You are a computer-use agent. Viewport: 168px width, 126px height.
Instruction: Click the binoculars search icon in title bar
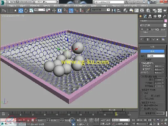[126, 2]
